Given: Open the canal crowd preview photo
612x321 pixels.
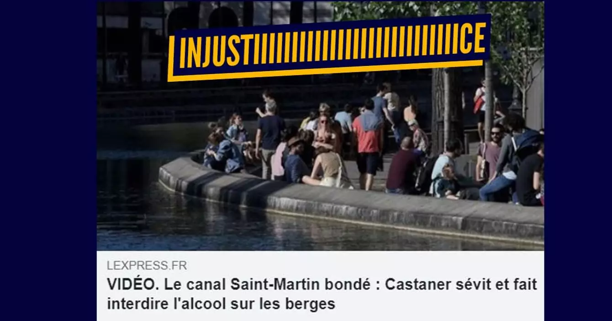Looking at the screenshot, I should (320, 126).
